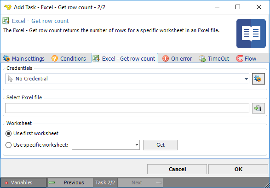270x188 pixels.
Task: Click the Worksheet group label
Action: coord(19,123)
